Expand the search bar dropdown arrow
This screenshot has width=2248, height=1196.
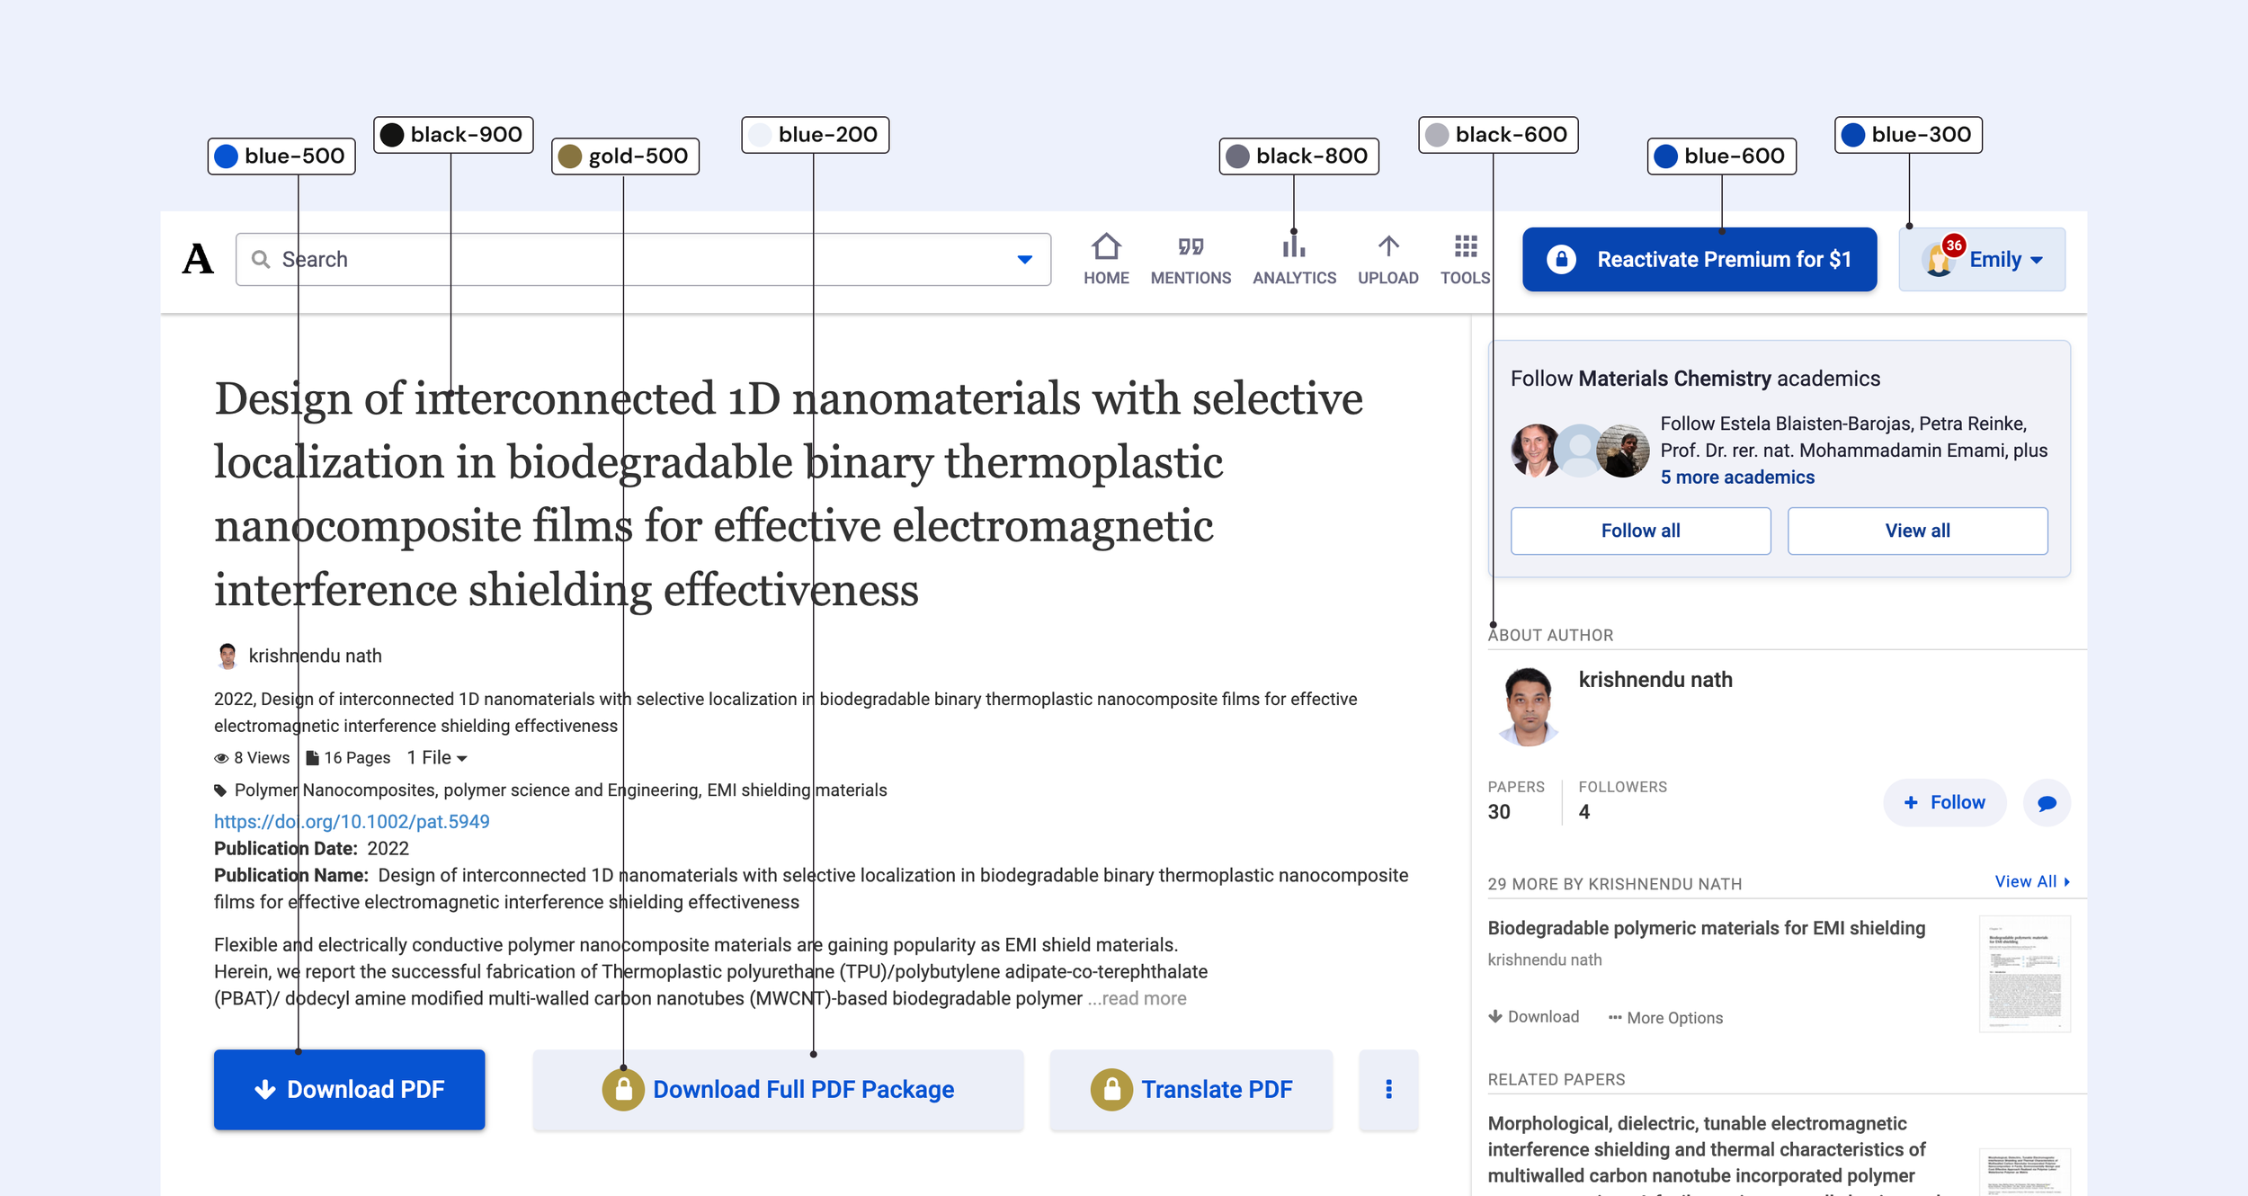[x=1024, y=260]
